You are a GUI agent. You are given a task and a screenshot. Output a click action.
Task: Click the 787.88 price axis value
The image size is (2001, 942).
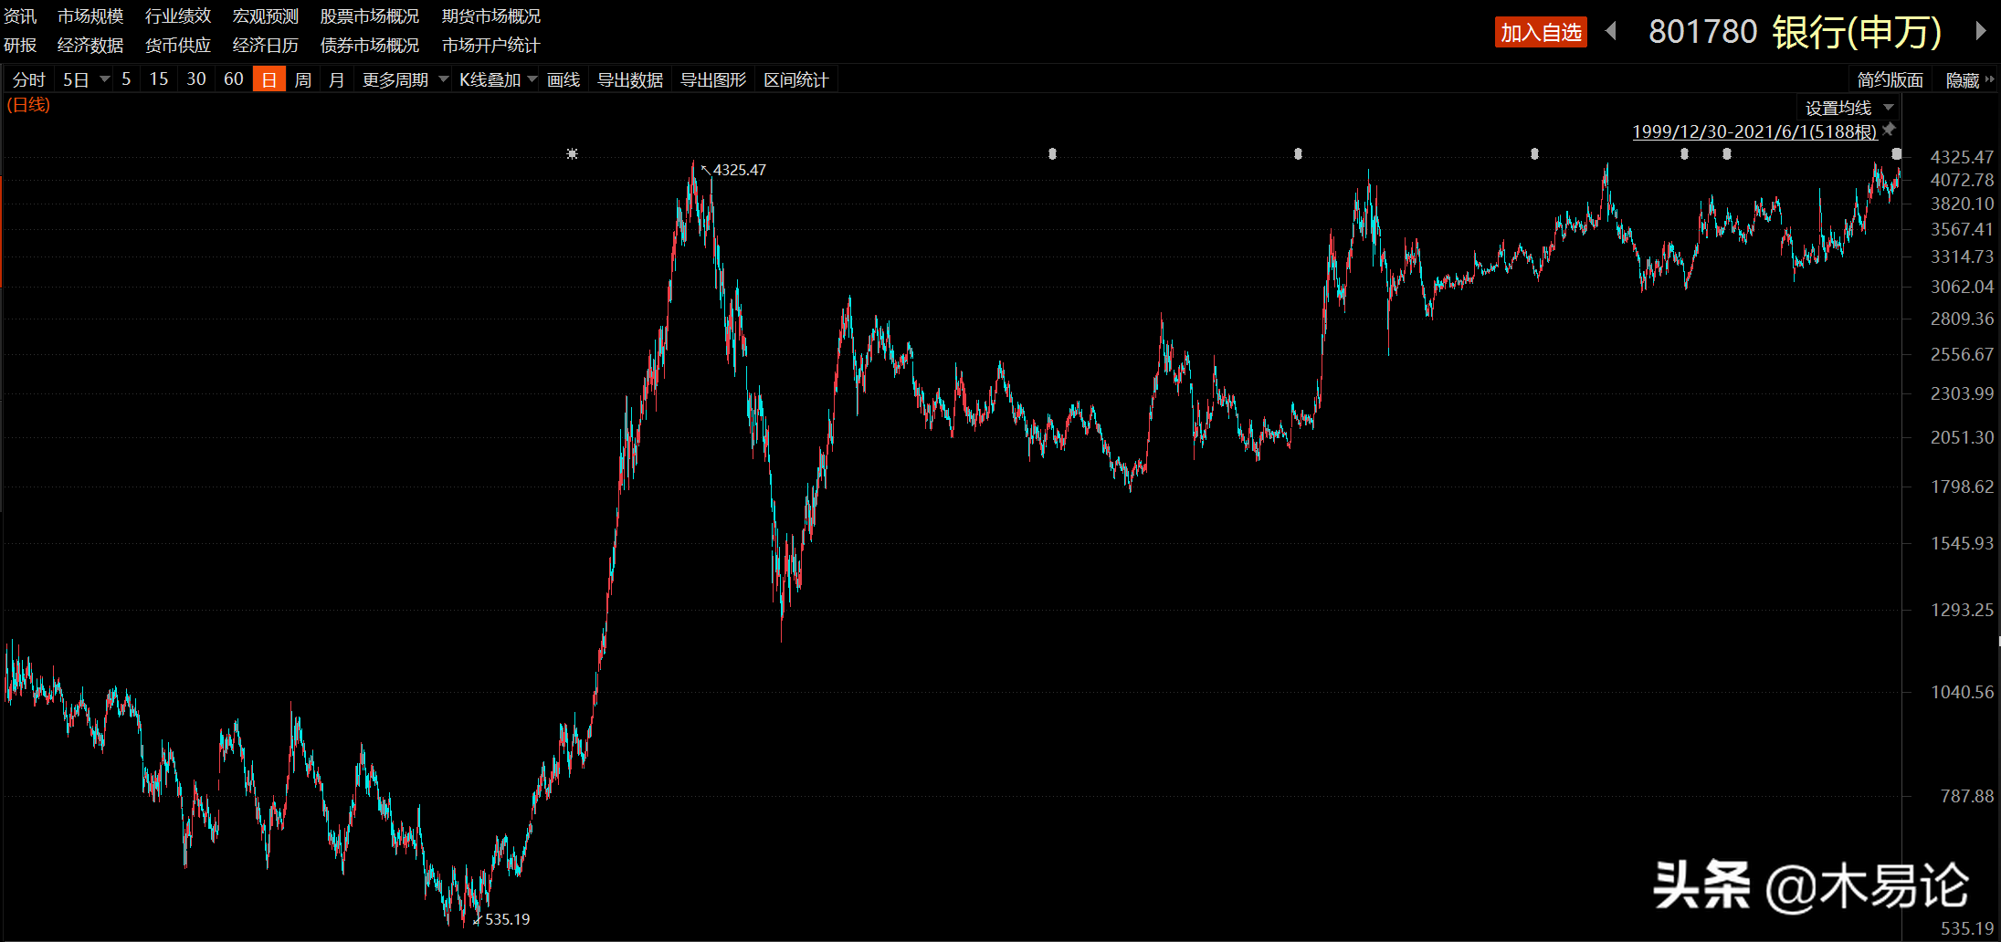pos(1967,796)
